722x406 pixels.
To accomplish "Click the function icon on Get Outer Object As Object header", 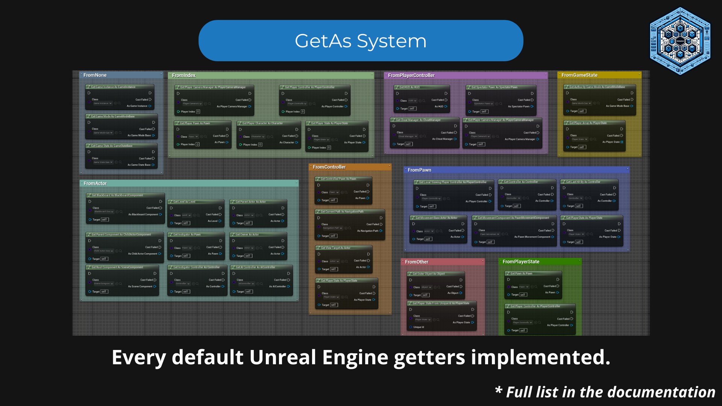I will pos(410,274).
